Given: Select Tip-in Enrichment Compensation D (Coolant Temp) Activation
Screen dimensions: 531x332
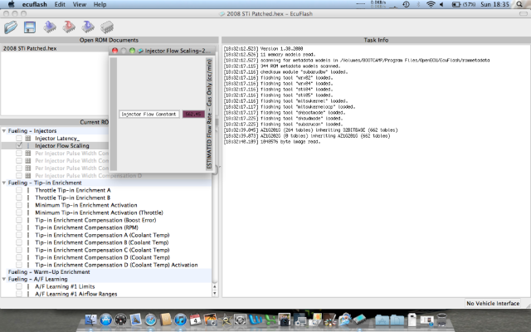Looking at the screenshot, I should click(116, 265).
